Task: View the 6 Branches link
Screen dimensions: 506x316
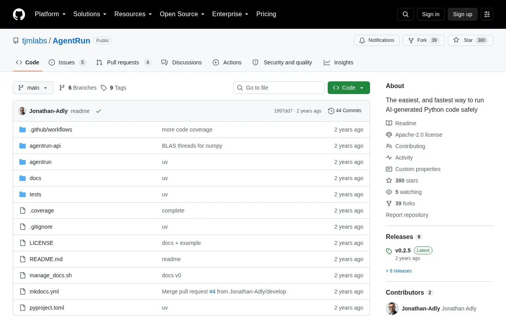Action: point(78,88)
